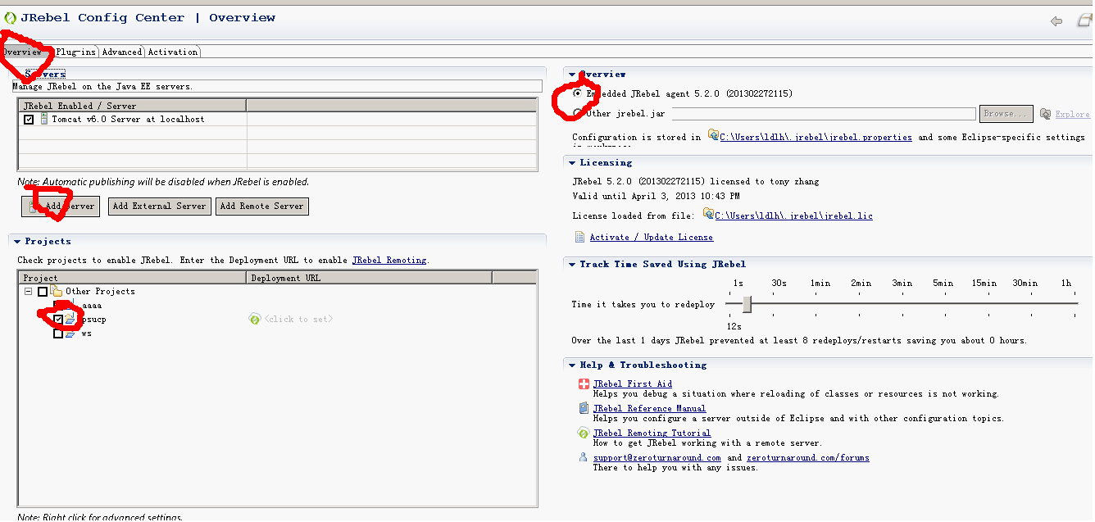1095x522 pixels.
Task: Collapse the Help & Troubleshooting section
Action: click(572, 365)
